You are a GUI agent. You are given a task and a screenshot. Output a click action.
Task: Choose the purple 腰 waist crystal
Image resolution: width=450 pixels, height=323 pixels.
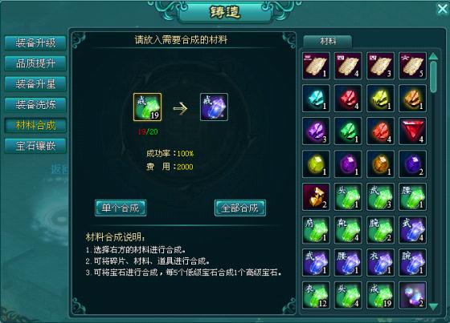coord(348,263)
